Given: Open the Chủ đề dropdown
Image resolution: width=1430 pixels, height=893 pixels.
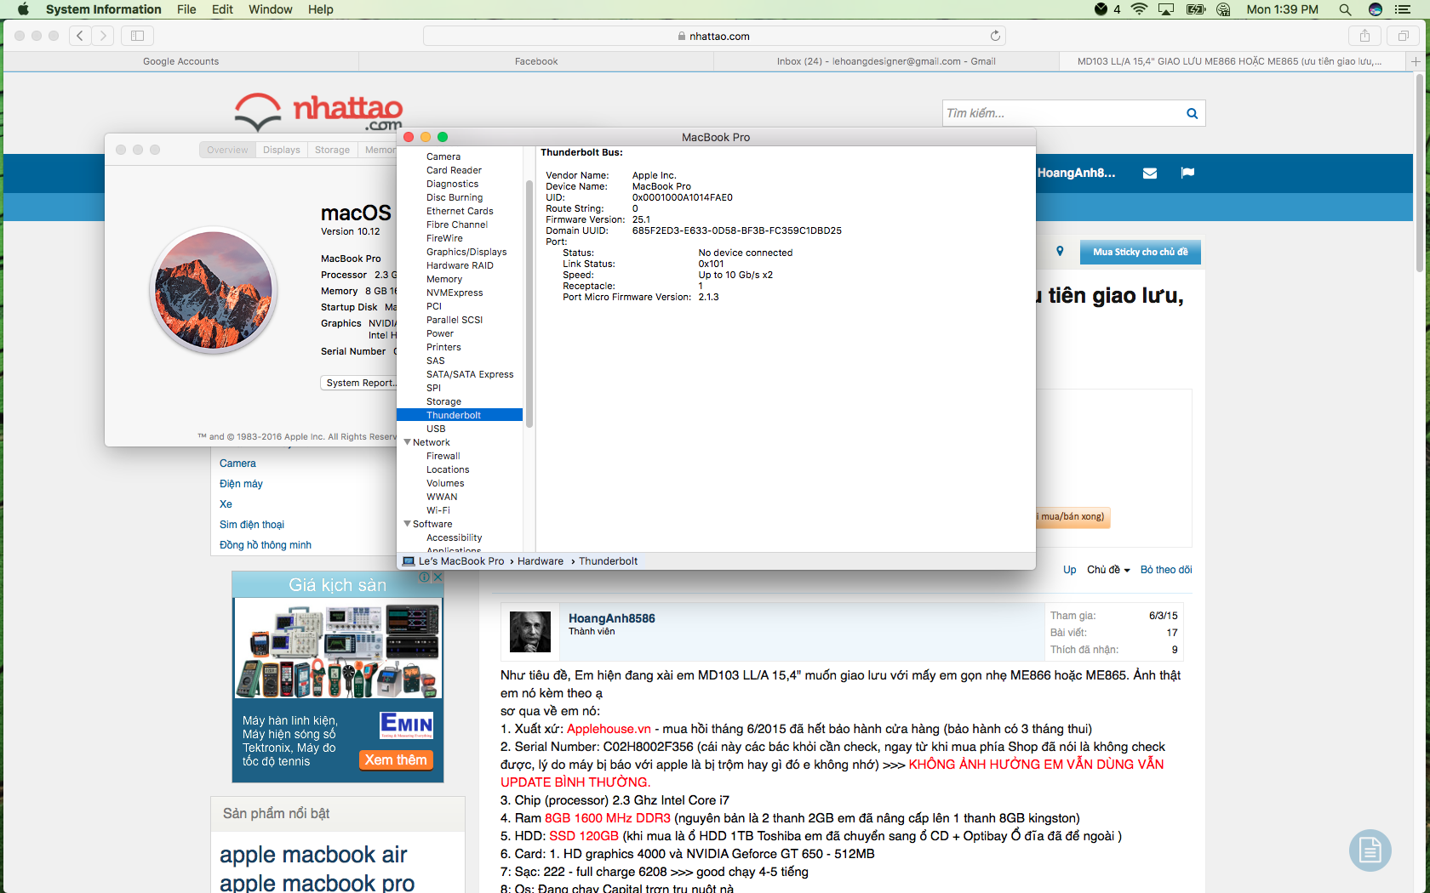Looking at the screenshot, I should [1107, 570].
